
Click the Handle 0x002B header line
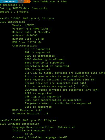point(28,120)
